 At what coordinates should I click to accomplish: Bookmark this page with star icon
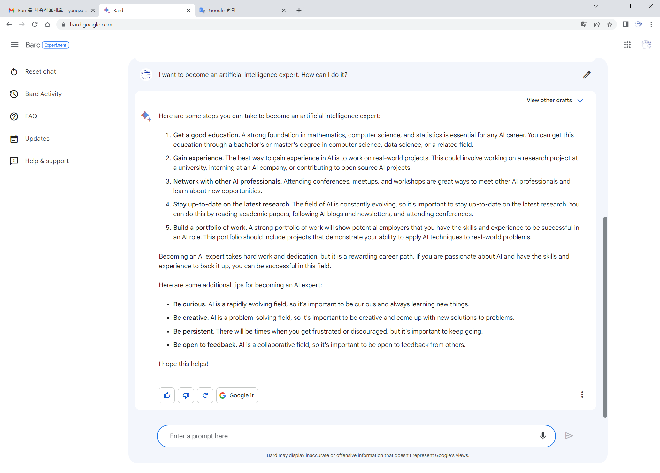point(610,25)
